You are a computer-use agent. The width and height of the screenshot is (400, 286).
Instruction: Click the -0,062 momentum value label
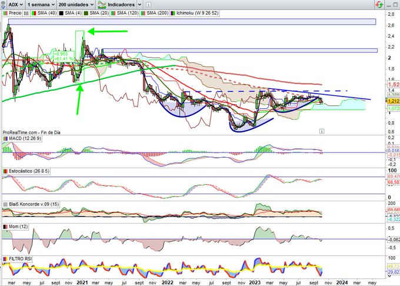click(394, 240)
